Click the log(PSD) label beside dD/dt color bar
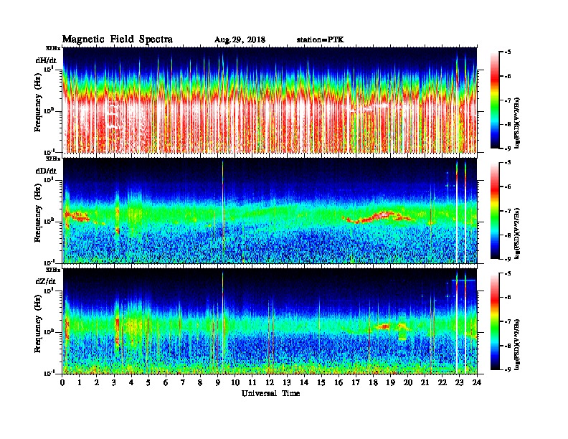The height and width of the screenshot is (439, 568). coord(517,233)
